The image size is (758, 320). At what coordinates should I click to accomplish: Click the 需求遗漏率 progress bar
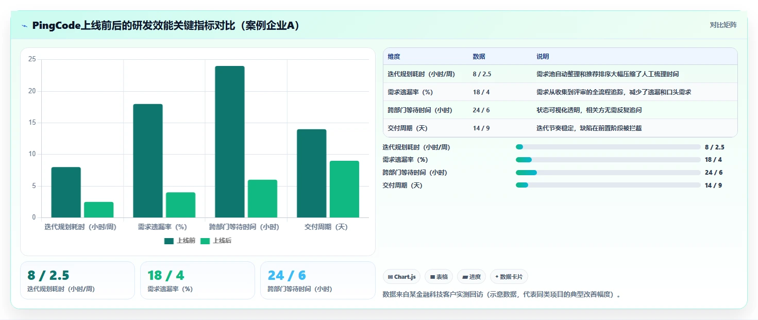point(608,160)
